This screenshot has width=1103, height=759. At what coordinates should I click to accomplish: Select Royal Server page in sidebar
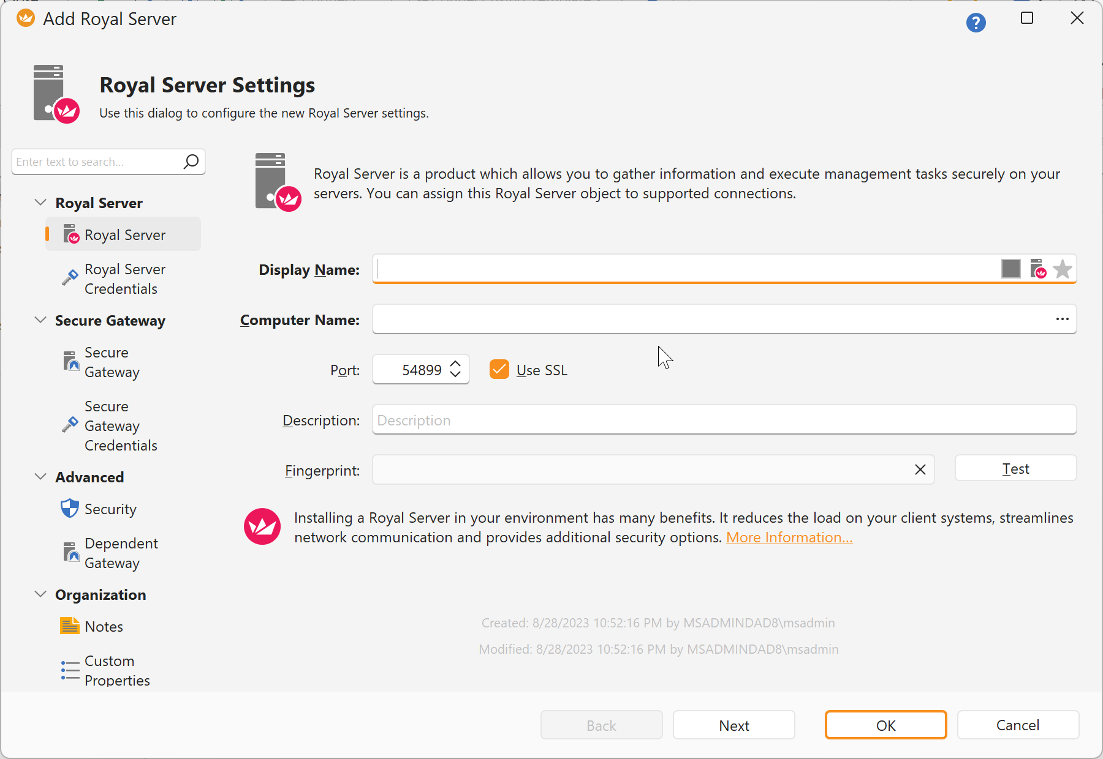tap(123, 234)
